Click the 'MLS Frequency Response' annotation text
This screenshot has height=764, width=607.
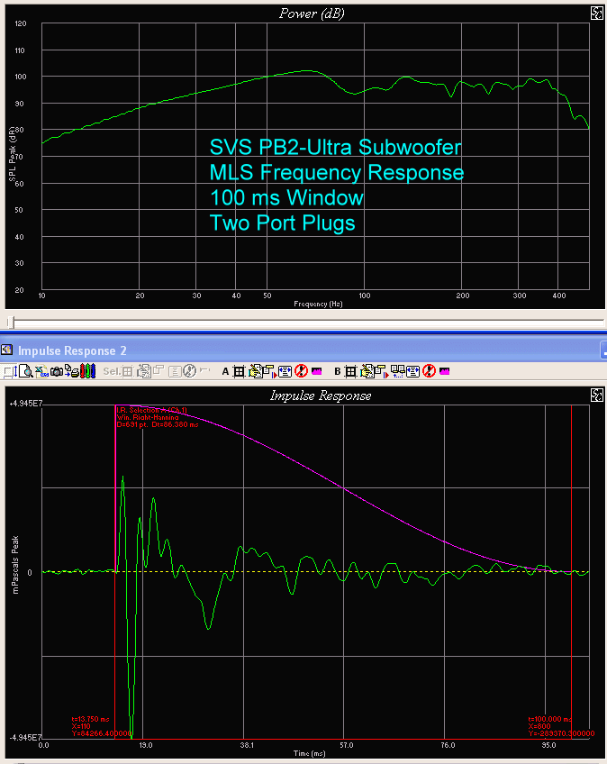click(337, 172)
